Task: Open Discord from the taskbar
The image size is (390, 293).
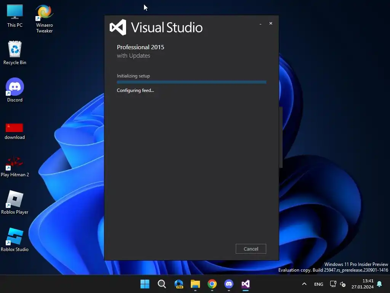Action: point(229,284)
